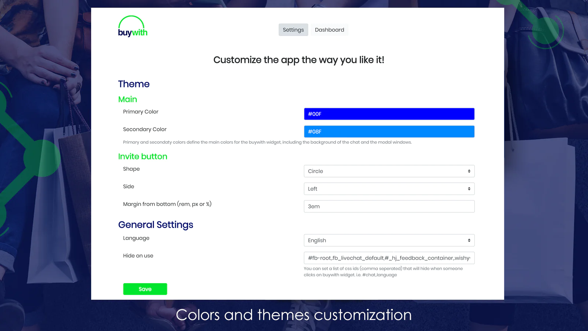Image resolution: width=588 pixels, height=331 pixels.
Task: Click the Secondary Color #08F swatch field
Action: [x=389, y=132]
